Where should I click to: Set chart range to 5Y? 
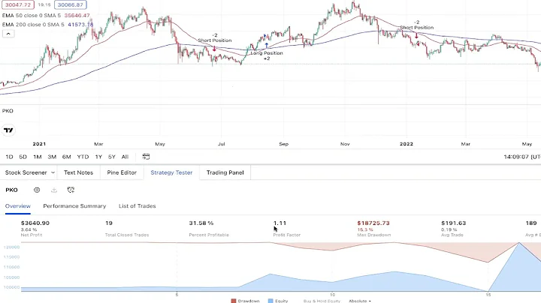coord(112,157)
